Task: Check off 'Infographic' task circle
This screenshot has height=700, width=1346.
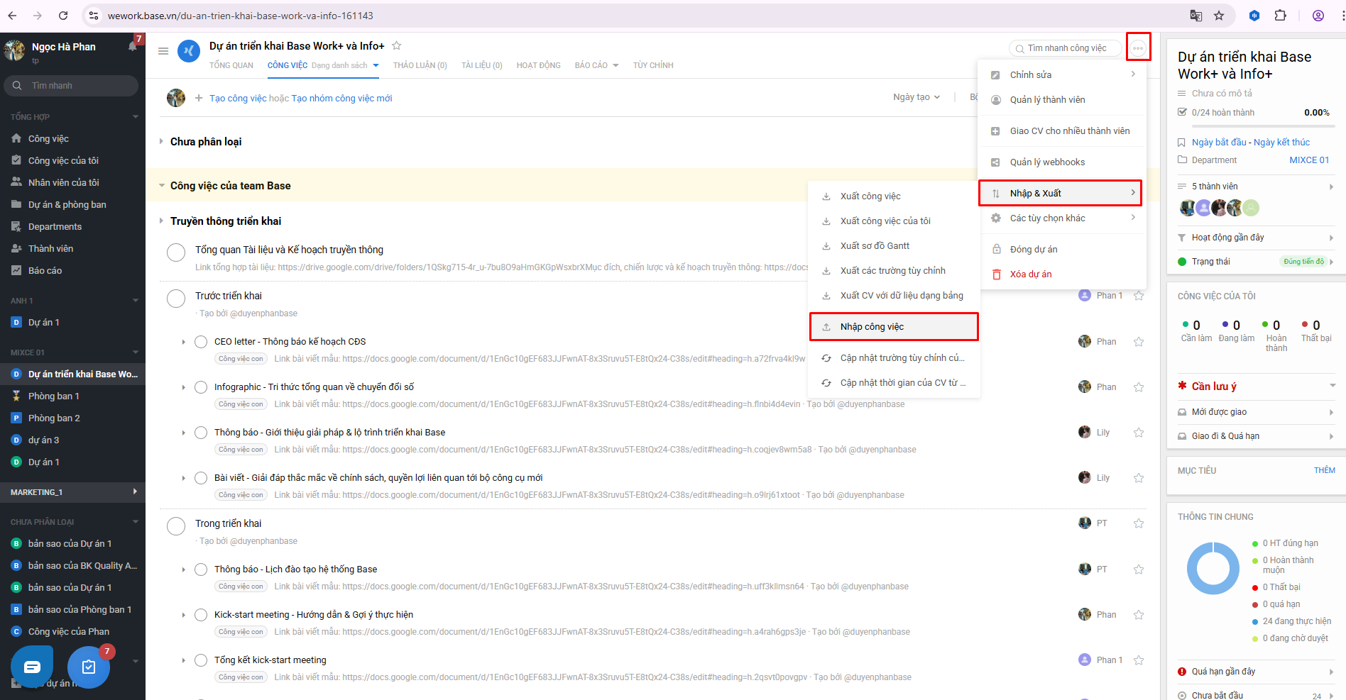Action: coord(201,387)
